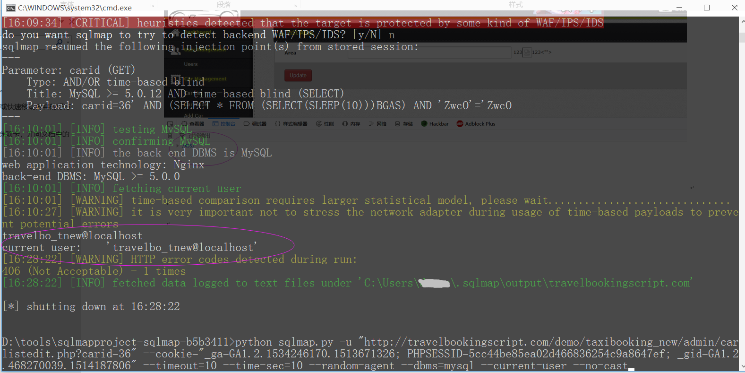745x373 pixels.
Task: Switch to the 控制台 console tab
Action: click(224, 124)
